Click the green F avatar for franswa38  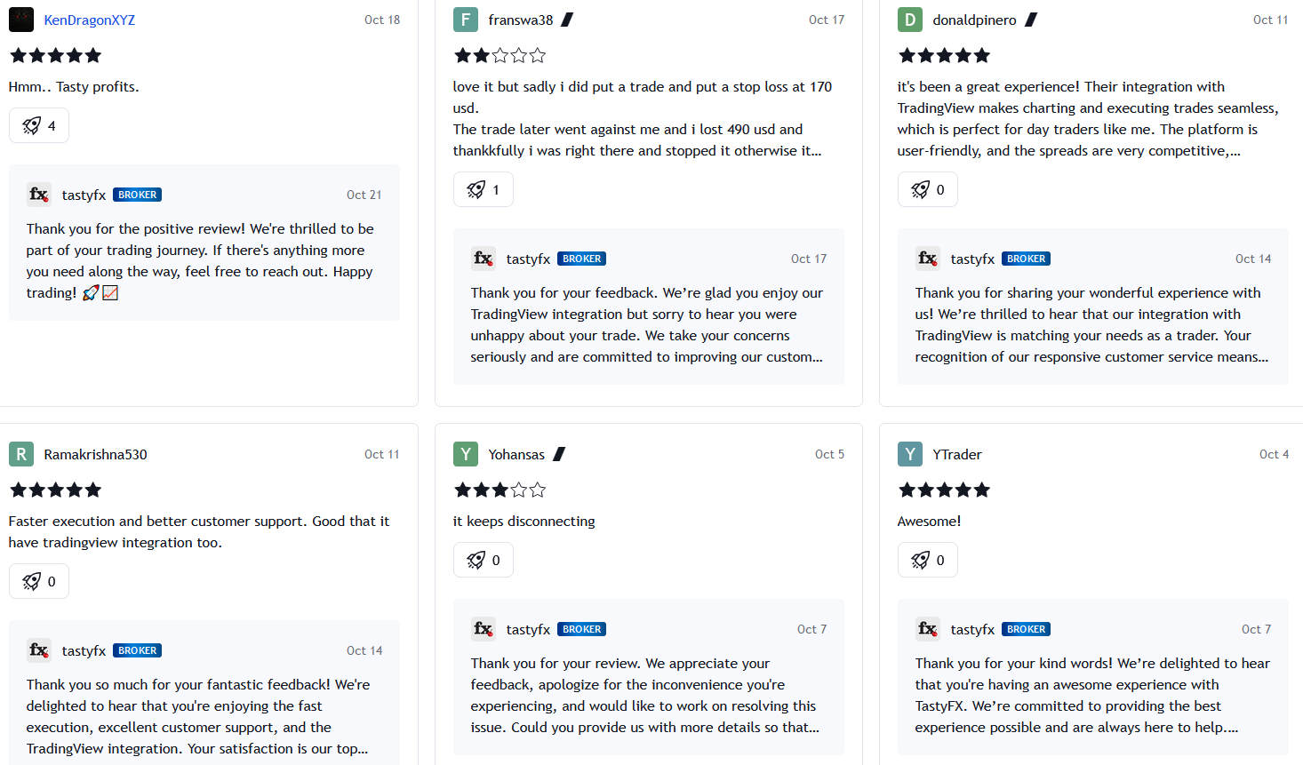(465, 20)
